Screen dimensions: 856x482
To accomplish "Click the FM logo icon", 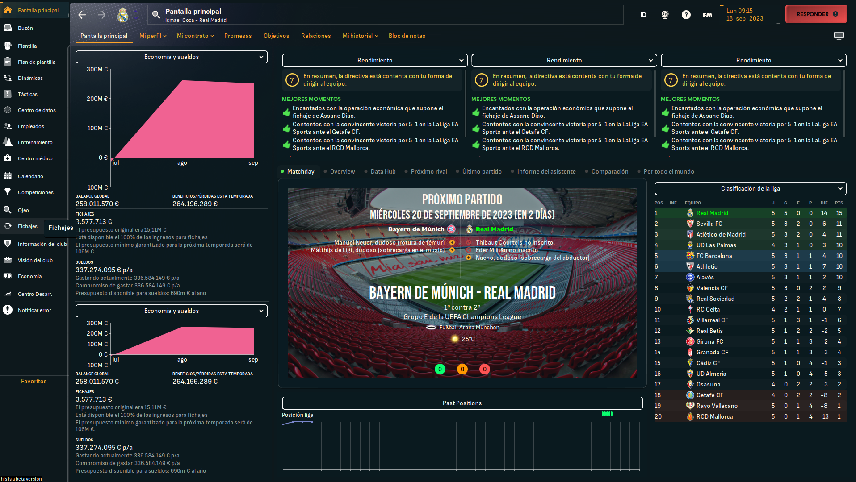I will click(707, 15).
